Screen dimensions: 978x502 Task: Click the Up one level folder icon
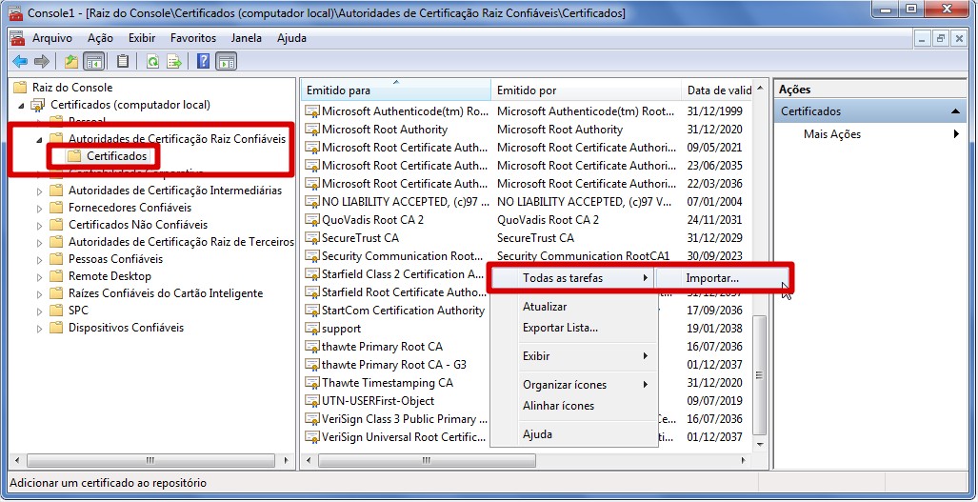click(71, 62)
